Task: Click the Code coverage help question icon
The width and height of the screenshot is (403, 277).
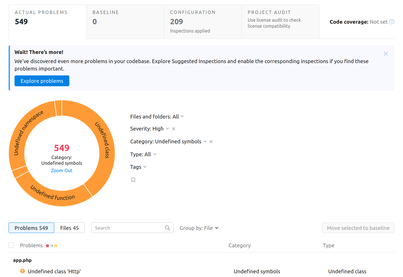Action: (x=392, y=22)
